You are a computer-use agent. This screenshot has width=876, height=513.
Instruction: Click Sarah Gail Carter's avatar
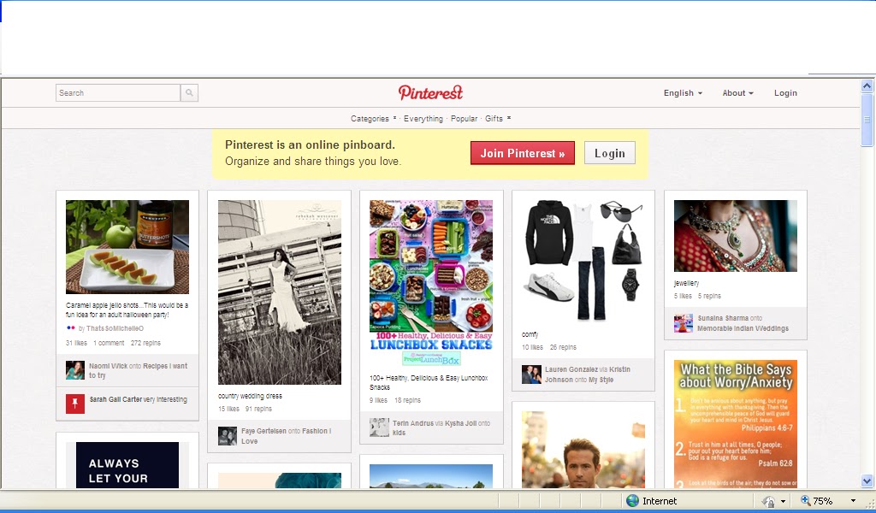coord(74,403)
